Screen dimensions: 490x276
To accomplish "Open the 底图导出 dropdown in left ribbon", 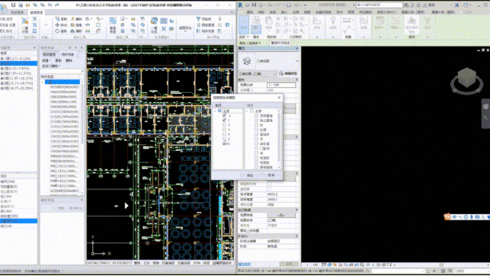I will pyautogui.click(x=185, y=28).
